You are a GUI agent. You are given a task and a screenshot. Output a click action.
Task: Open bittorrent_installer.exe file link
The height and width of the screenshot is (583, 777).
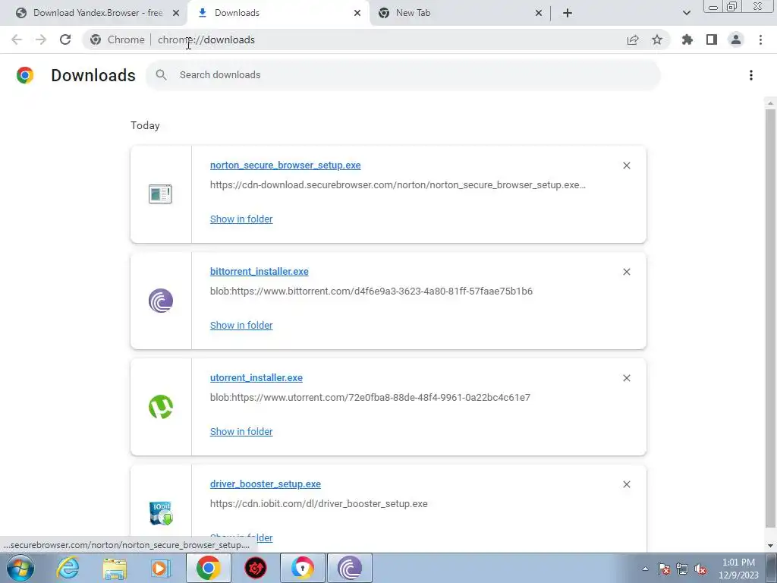pos(260,272)
